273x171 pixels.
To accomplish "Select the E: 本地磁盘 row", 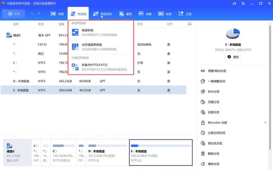I will [93, 90].
